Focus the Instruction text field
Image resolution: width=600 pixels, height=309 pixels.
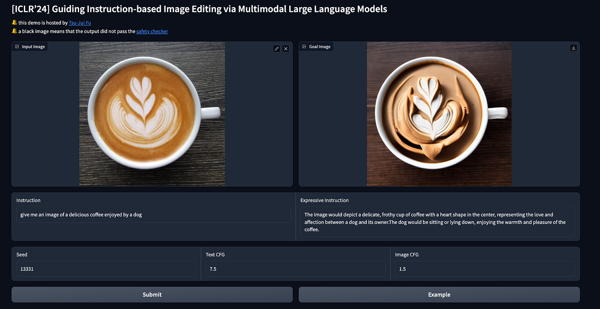[x=154, y=215]
